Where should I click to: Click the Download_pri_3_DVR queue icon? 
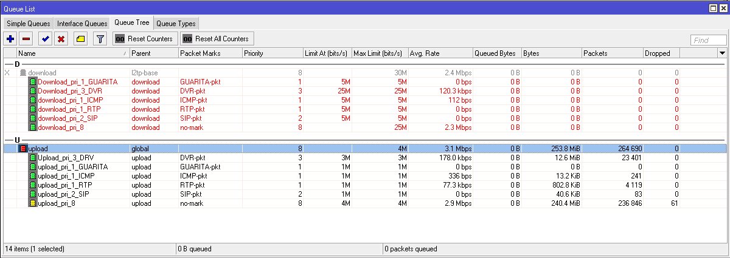tap(33, 91)
